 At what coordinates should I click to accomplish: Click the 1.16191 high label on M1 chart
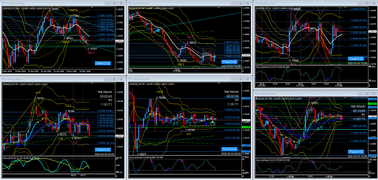click(39, 99)
